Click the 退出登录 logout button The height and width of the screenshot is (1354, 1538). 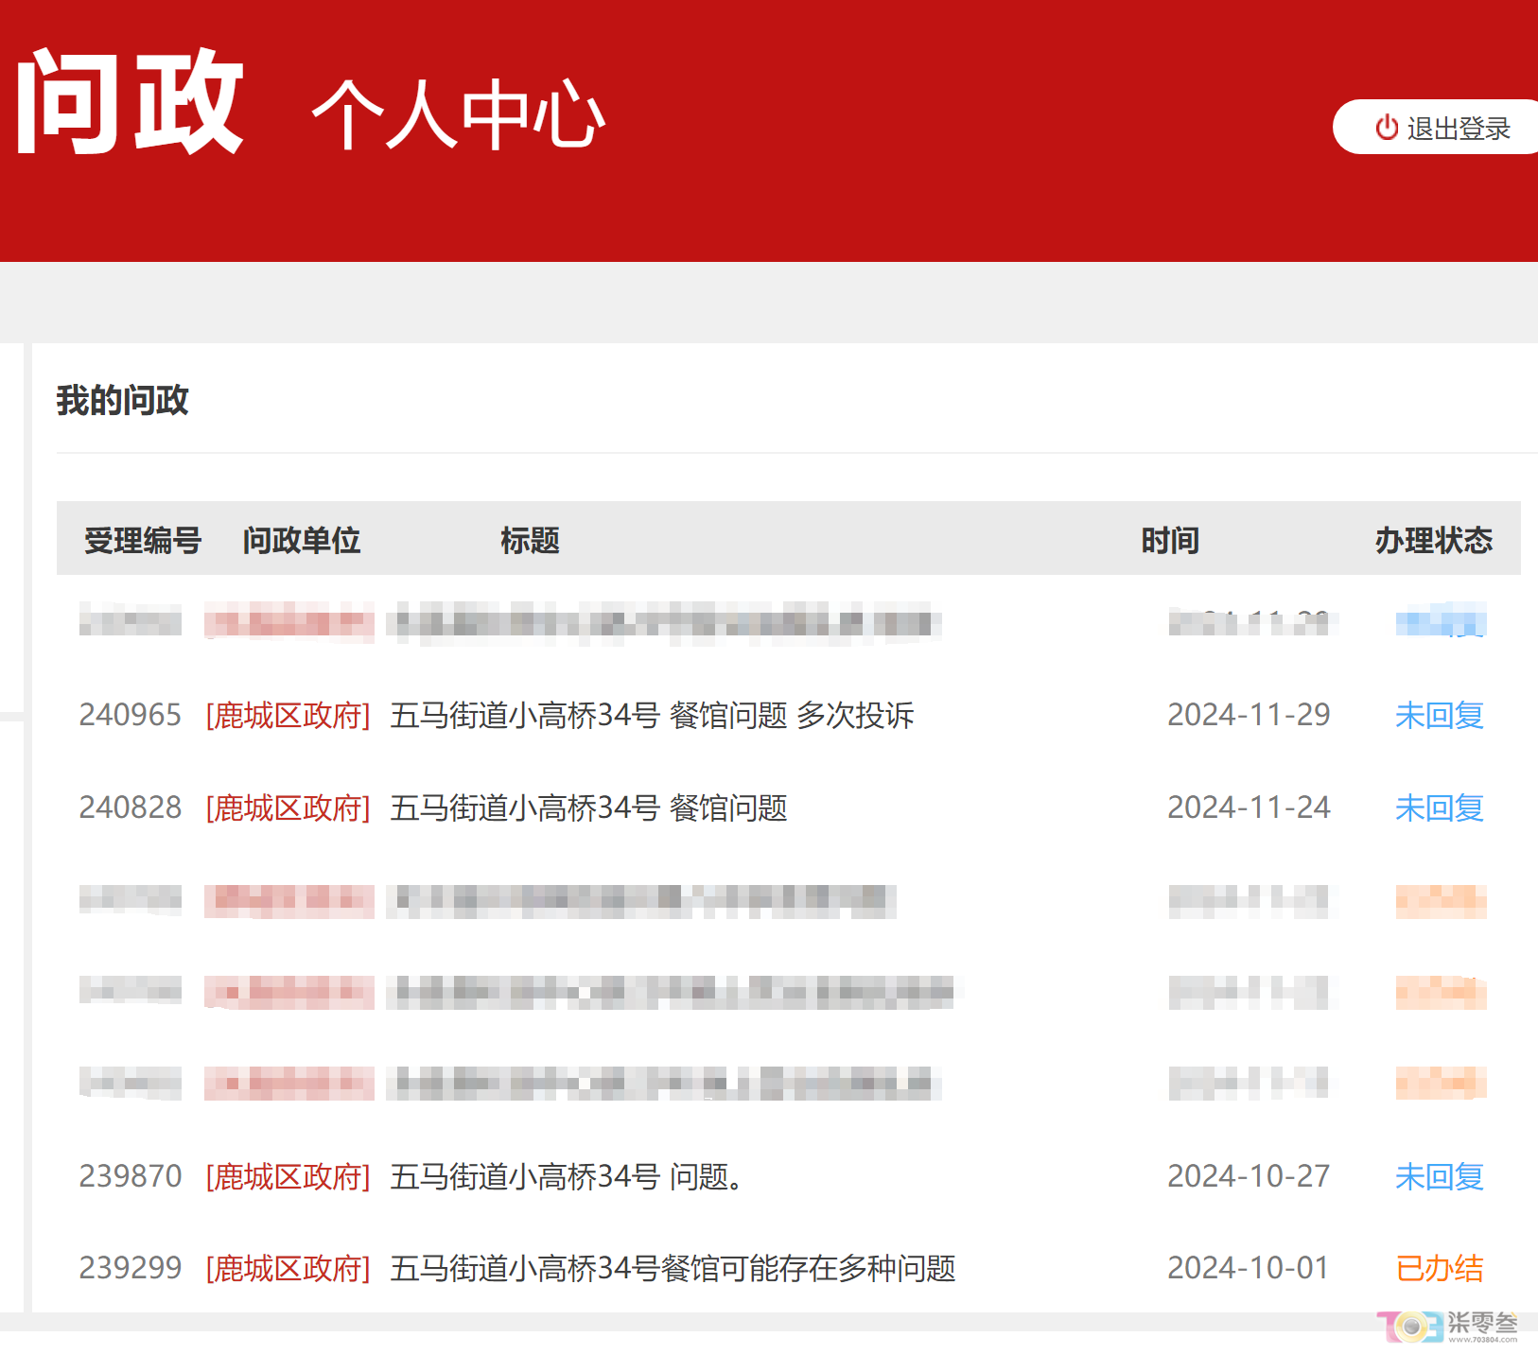coord(1436,127)
